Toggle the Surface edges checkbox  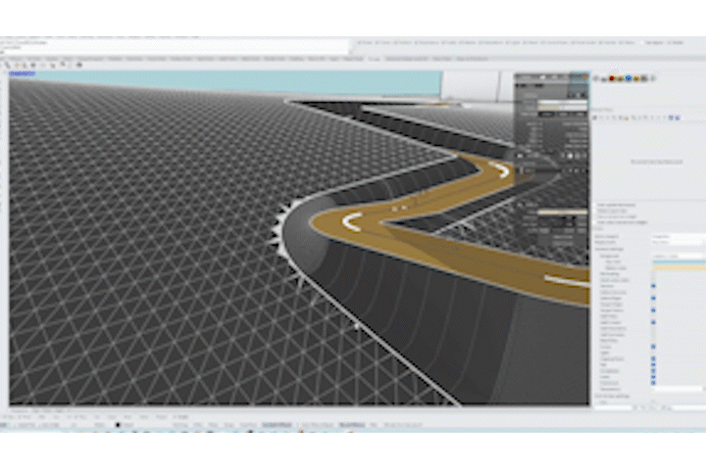653,299
